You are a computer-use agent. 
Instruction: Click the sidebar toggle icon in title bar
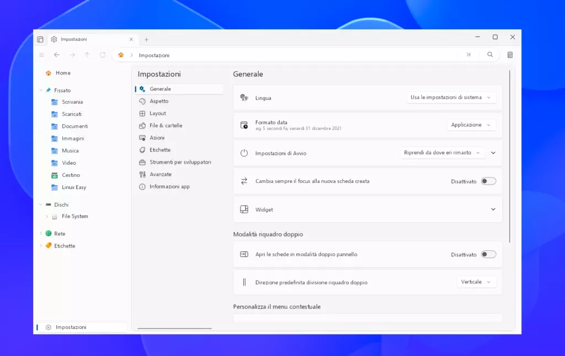click(40, 39)
